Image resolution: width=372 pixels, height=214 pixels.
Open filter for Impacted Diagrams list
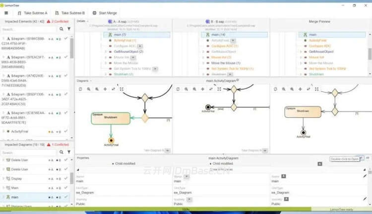pos(69,153)
